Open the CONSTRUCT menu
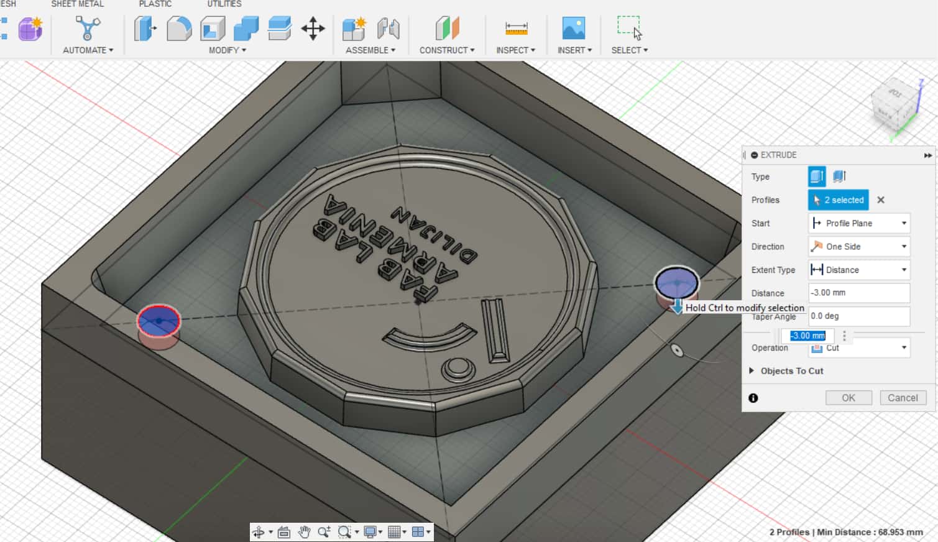The width and height of the screenshot is (938, 542). 446,50
